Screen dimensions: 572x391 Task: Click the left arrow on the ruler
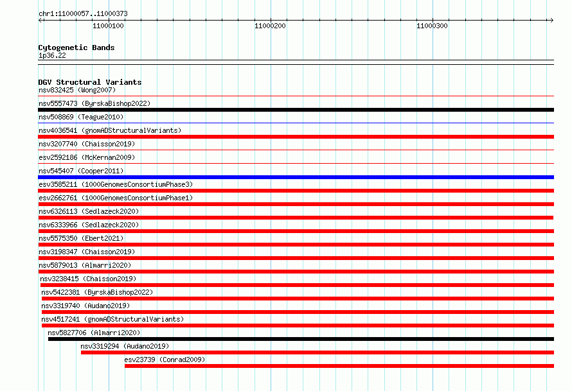40,20
